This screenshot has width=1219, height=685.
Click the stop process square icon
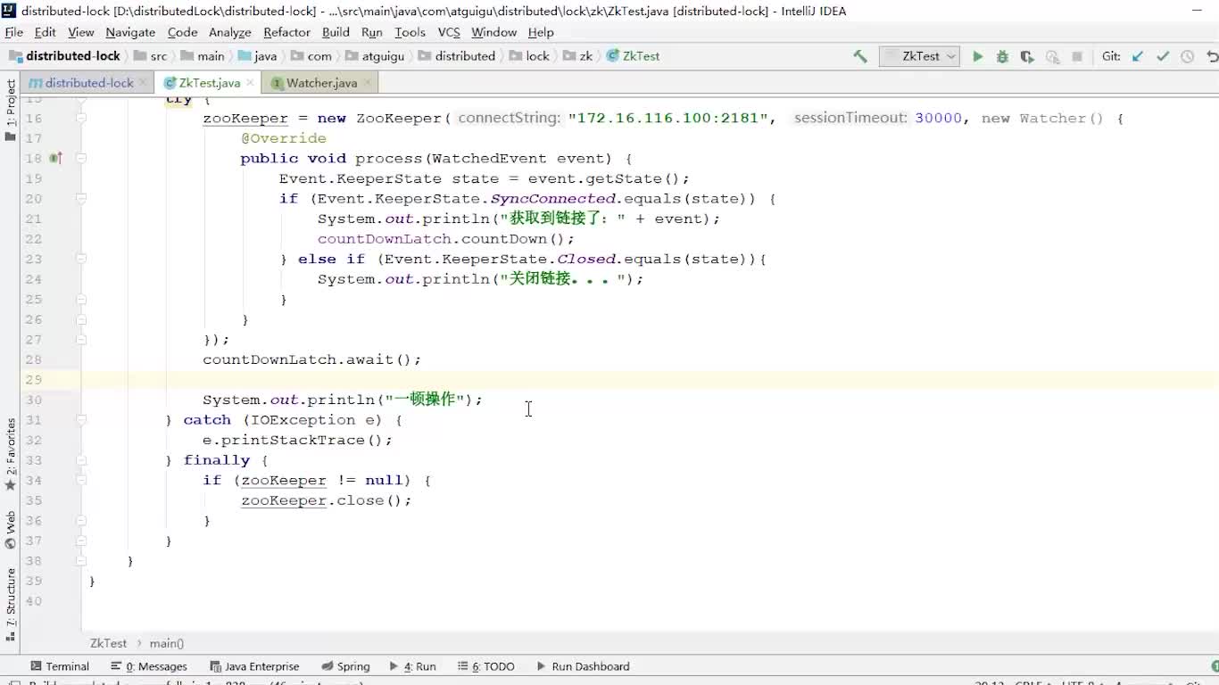pos(1077,56)
